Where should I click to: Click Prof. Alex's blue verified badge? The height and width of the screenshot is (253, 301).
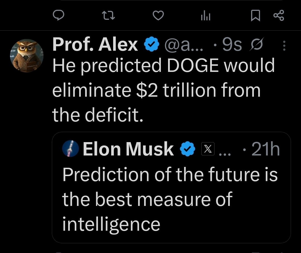[x=152, y=45]
